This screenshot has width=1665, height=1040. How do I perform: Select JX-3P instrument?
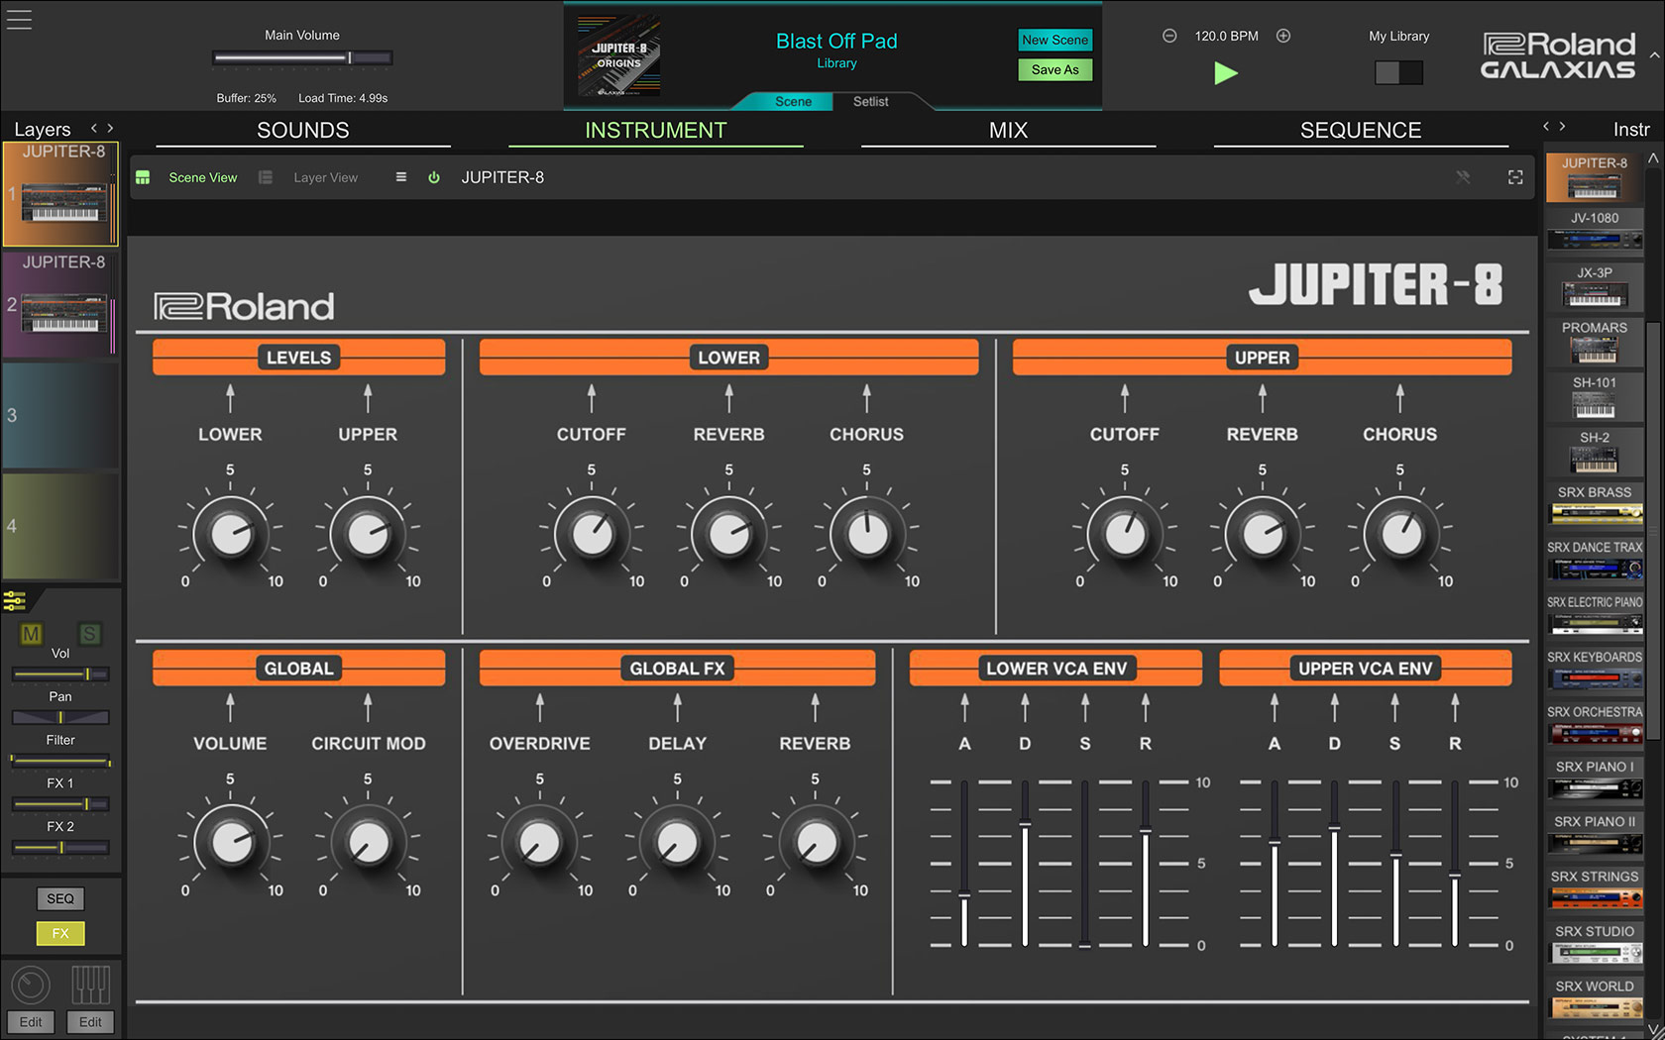tap(1594, 285)
